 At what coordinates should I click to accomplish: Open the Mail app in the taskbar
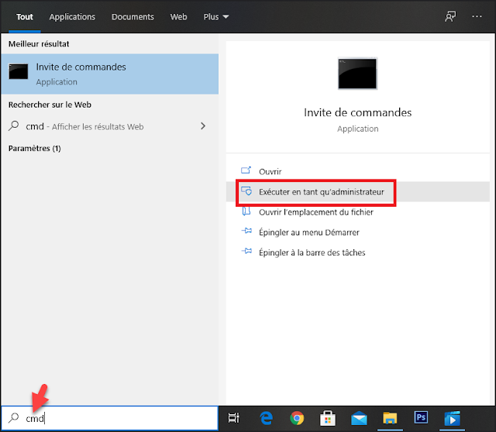point(359,418)
